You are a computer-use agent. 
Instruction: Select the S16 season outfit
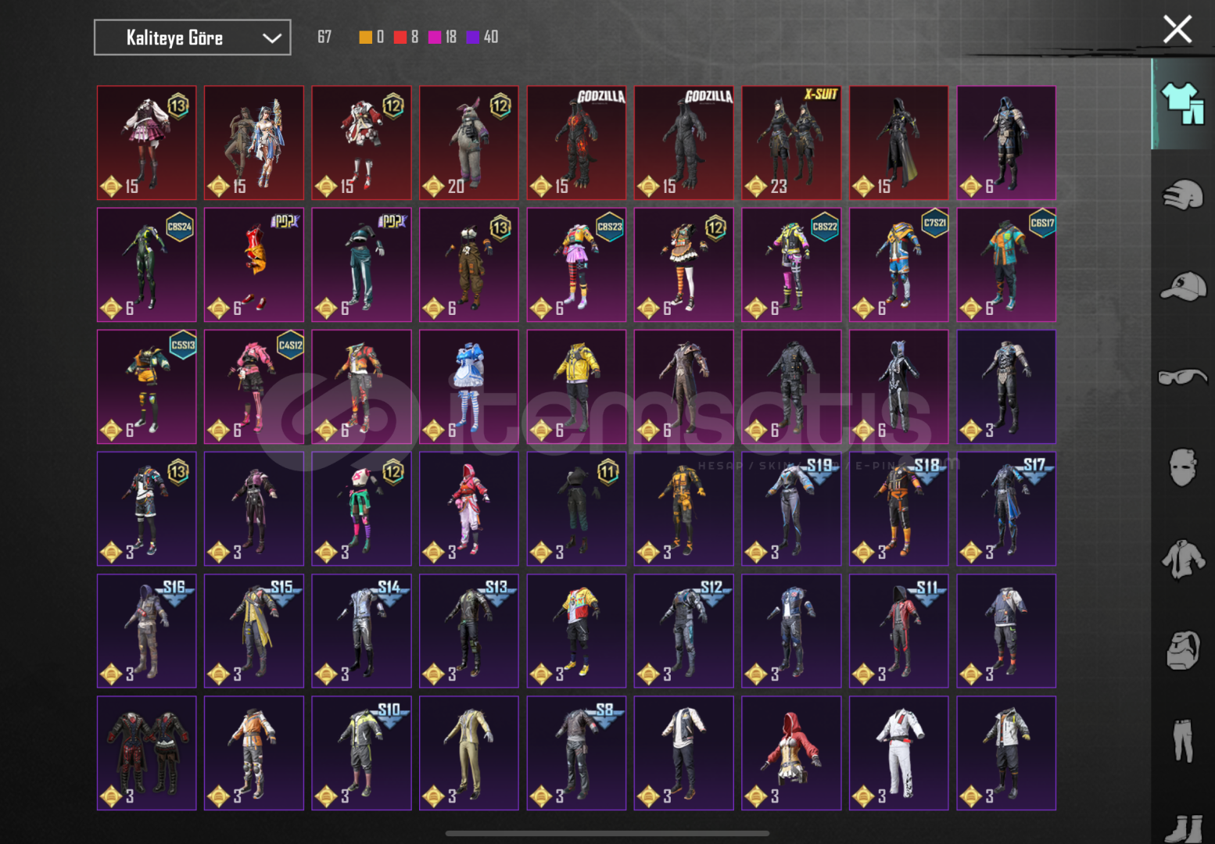point(146,631)
